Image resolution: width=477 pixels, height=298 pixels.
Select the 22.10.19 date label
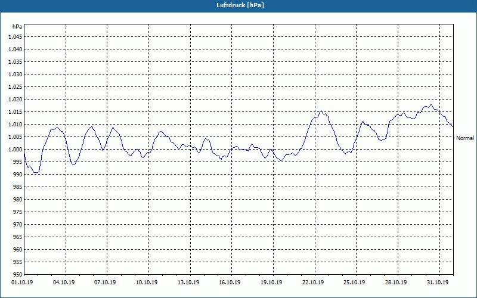313,283
